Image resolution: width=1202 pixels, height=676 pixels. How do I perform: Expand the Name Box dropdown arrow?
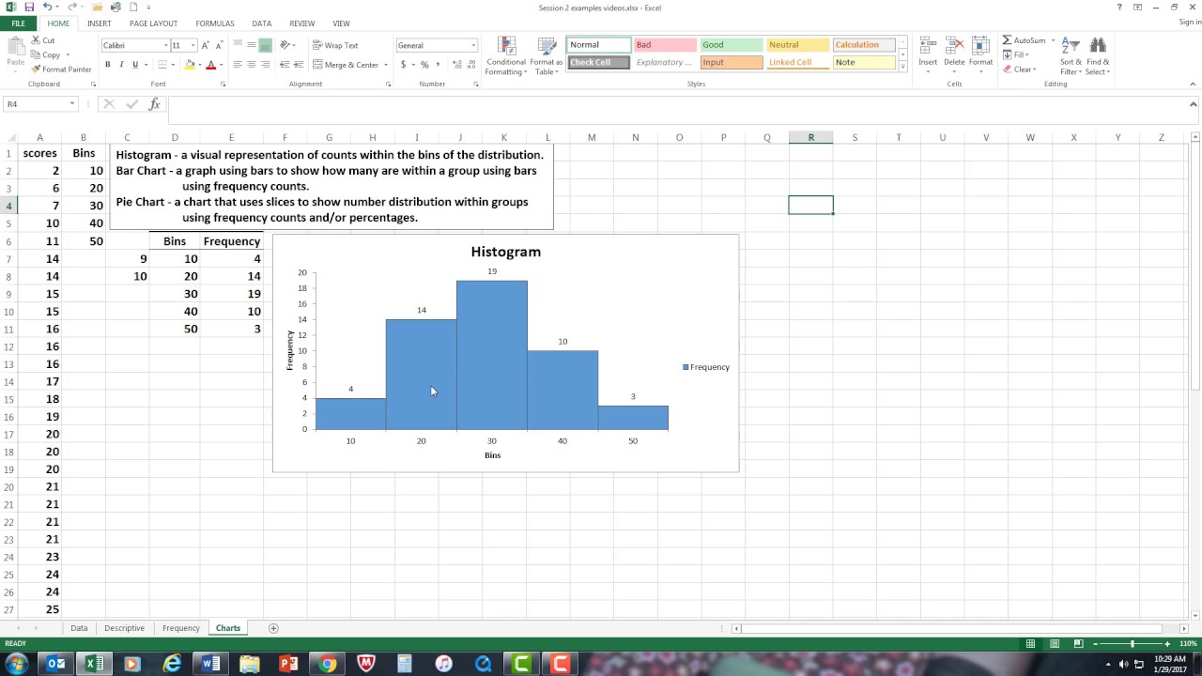[71, 104]
